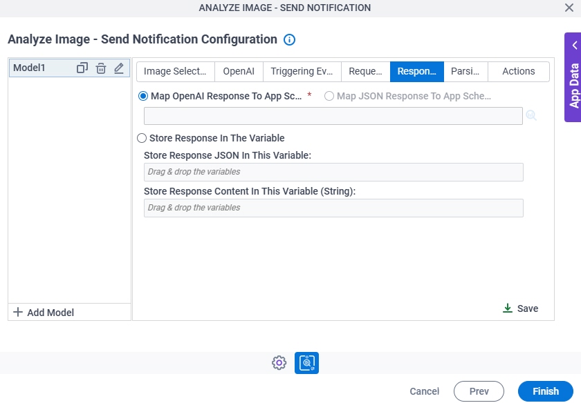Click the Save label text
This screenshot has height=403, width=581.
(528, 308)
